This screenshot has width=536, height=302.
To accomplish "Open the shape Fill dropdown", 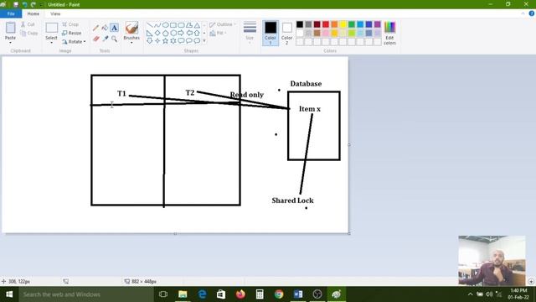I will click(x=218, y=34).
